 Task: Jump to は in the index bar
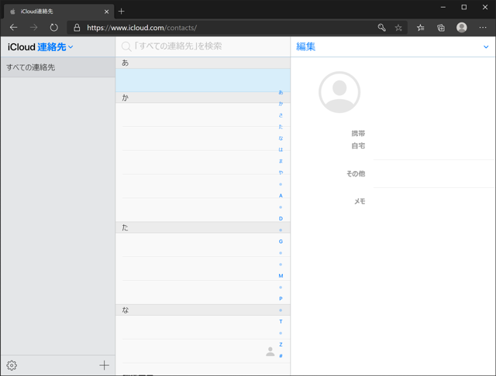pyautogui.click(x=281, y=149)
